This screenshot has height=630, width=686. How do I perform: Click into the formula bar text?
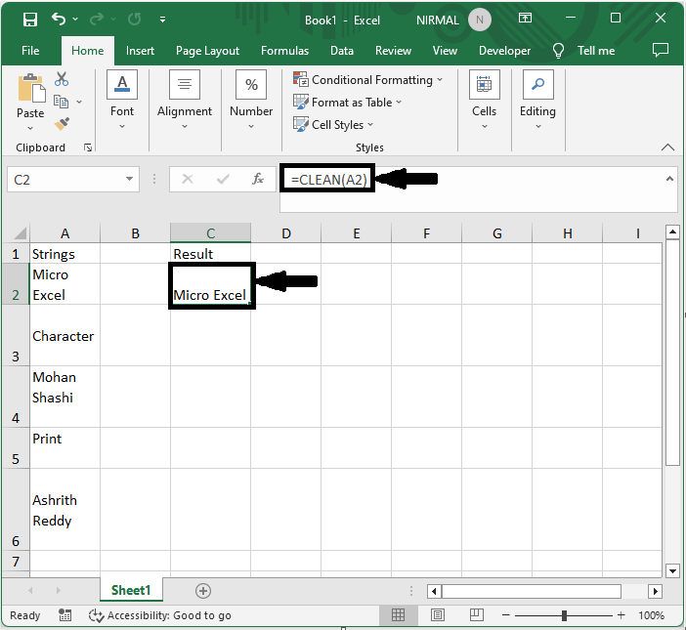328,180
